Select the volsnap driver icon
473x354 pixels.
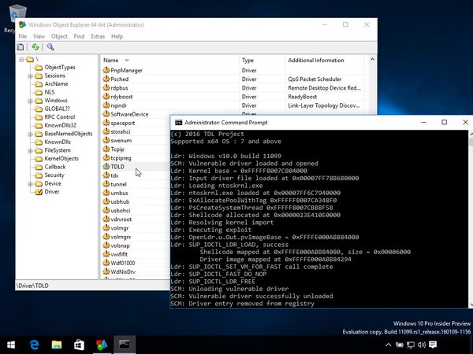[106, 245]
